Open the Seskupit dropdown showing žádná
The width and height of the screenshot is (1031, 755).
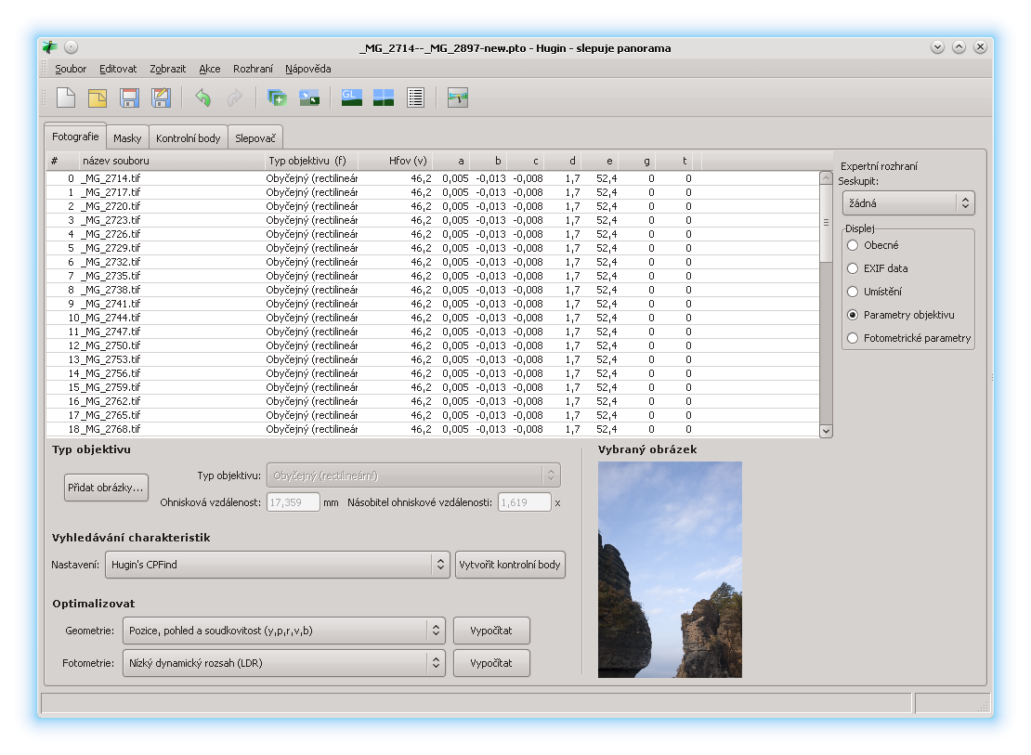click(x=908, y=202)
